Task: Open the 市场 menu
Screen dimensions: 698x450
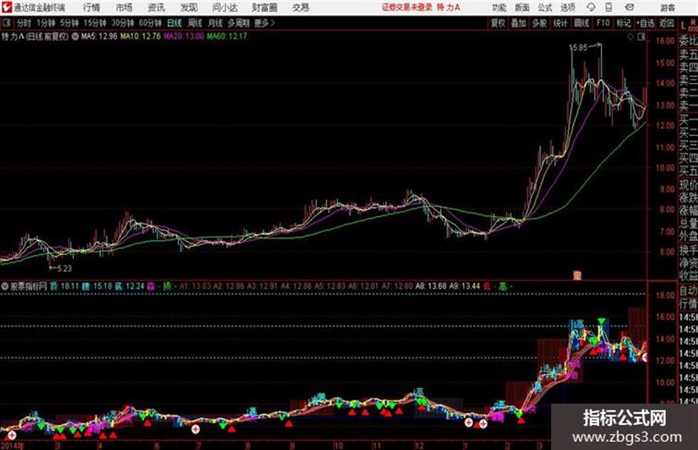Action: point(124,7)
